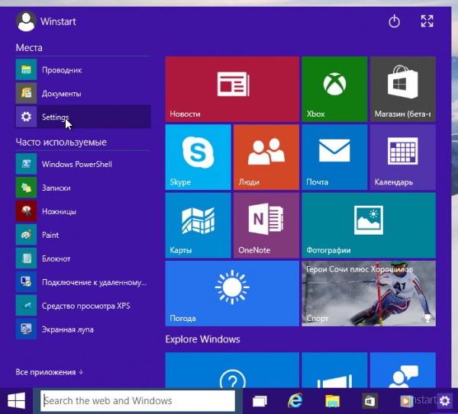The image size is (458, 414).
Task: Open the Новости news tile
Action: (231, 88)
